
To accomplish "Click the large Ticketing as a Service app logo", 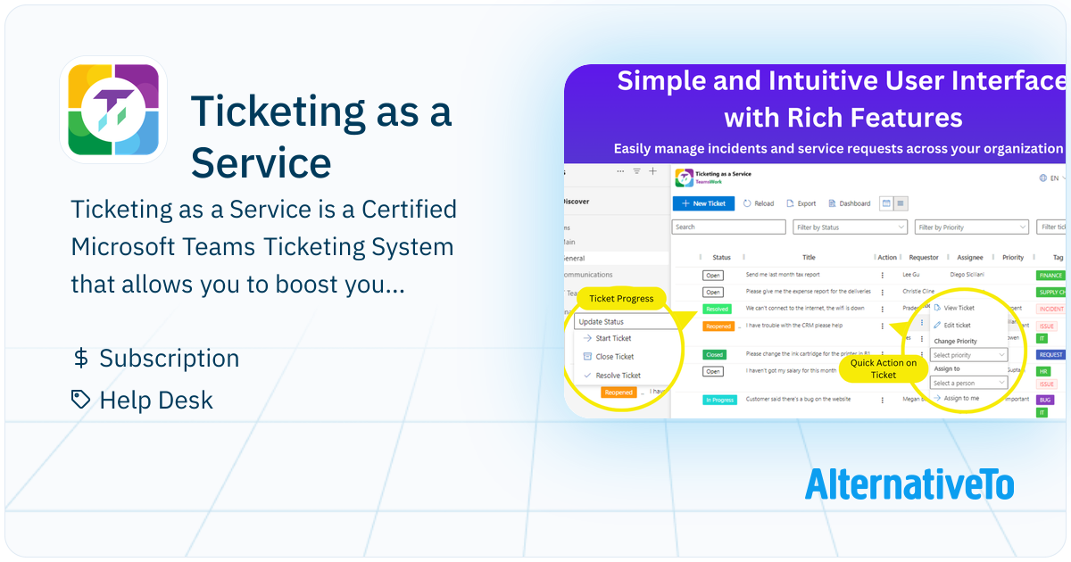I will (x=113, y=110).
